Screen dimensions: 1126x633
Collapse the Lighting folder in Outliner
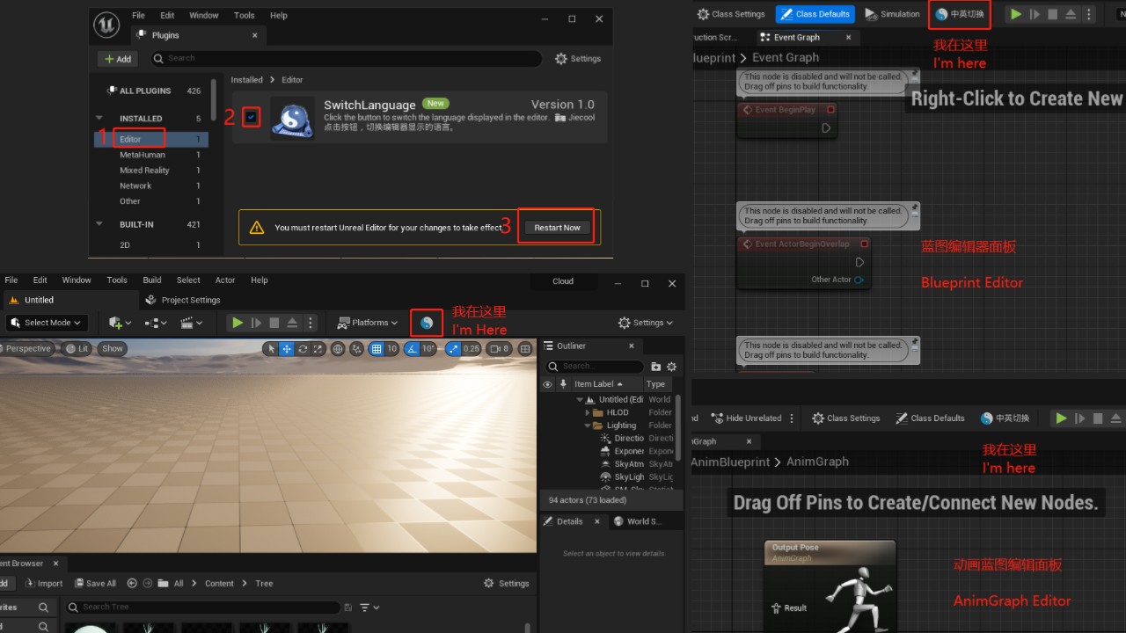point(588,426)
